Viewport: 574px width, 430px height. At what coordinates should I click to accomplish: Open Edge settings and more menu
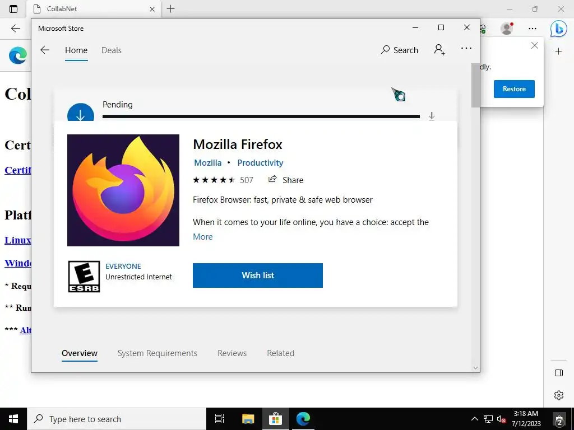(533, 29)
